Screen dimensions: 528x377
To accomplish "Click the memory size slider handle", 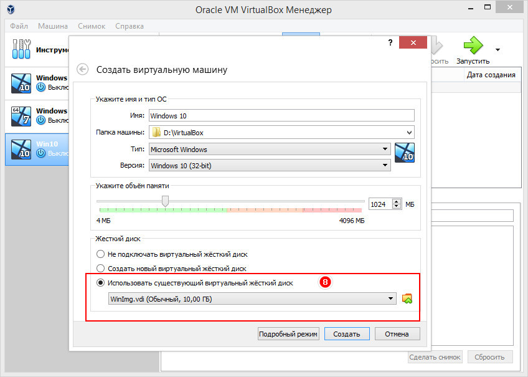I will point(165,201).
